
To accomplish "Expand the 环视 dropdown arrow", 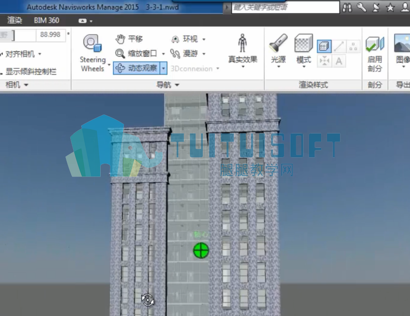I will tap(204, 39).
